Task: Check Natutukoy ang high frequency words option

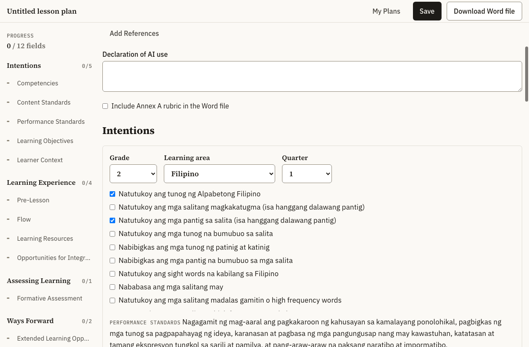Action: pos(112,300)
